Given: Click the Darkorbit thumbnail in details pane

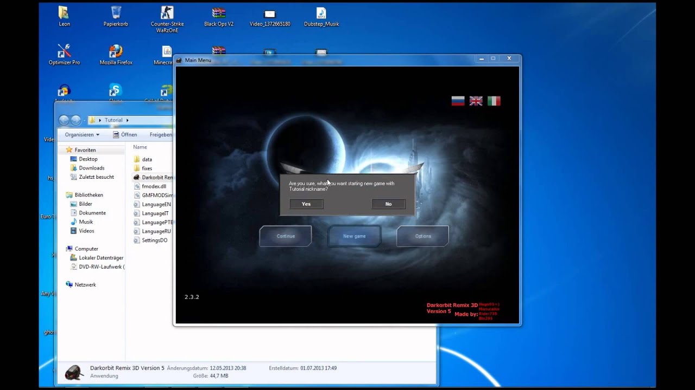Looking at the screenshot, I should coord(74,372).
